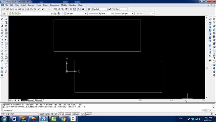The height and width of the screenshot is (122, 216).
Task: Switch to the Layout2 tab
Action: point(39,100)
